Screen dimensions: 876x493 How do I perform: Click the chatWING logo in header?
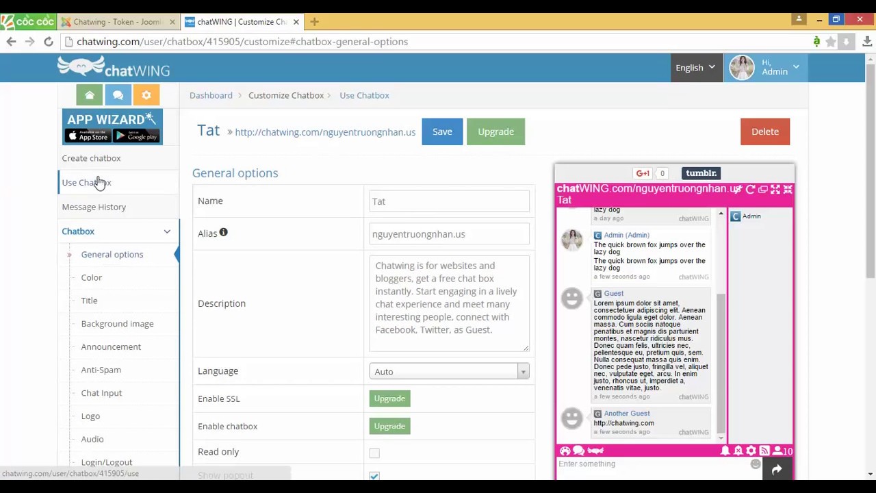point(114,67)
